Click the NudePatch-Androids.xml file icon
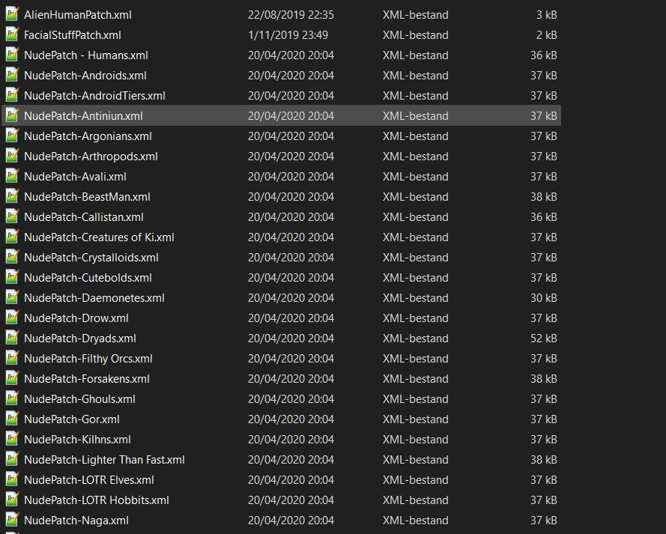Viewport: 666px width, 534px height. 12,75
